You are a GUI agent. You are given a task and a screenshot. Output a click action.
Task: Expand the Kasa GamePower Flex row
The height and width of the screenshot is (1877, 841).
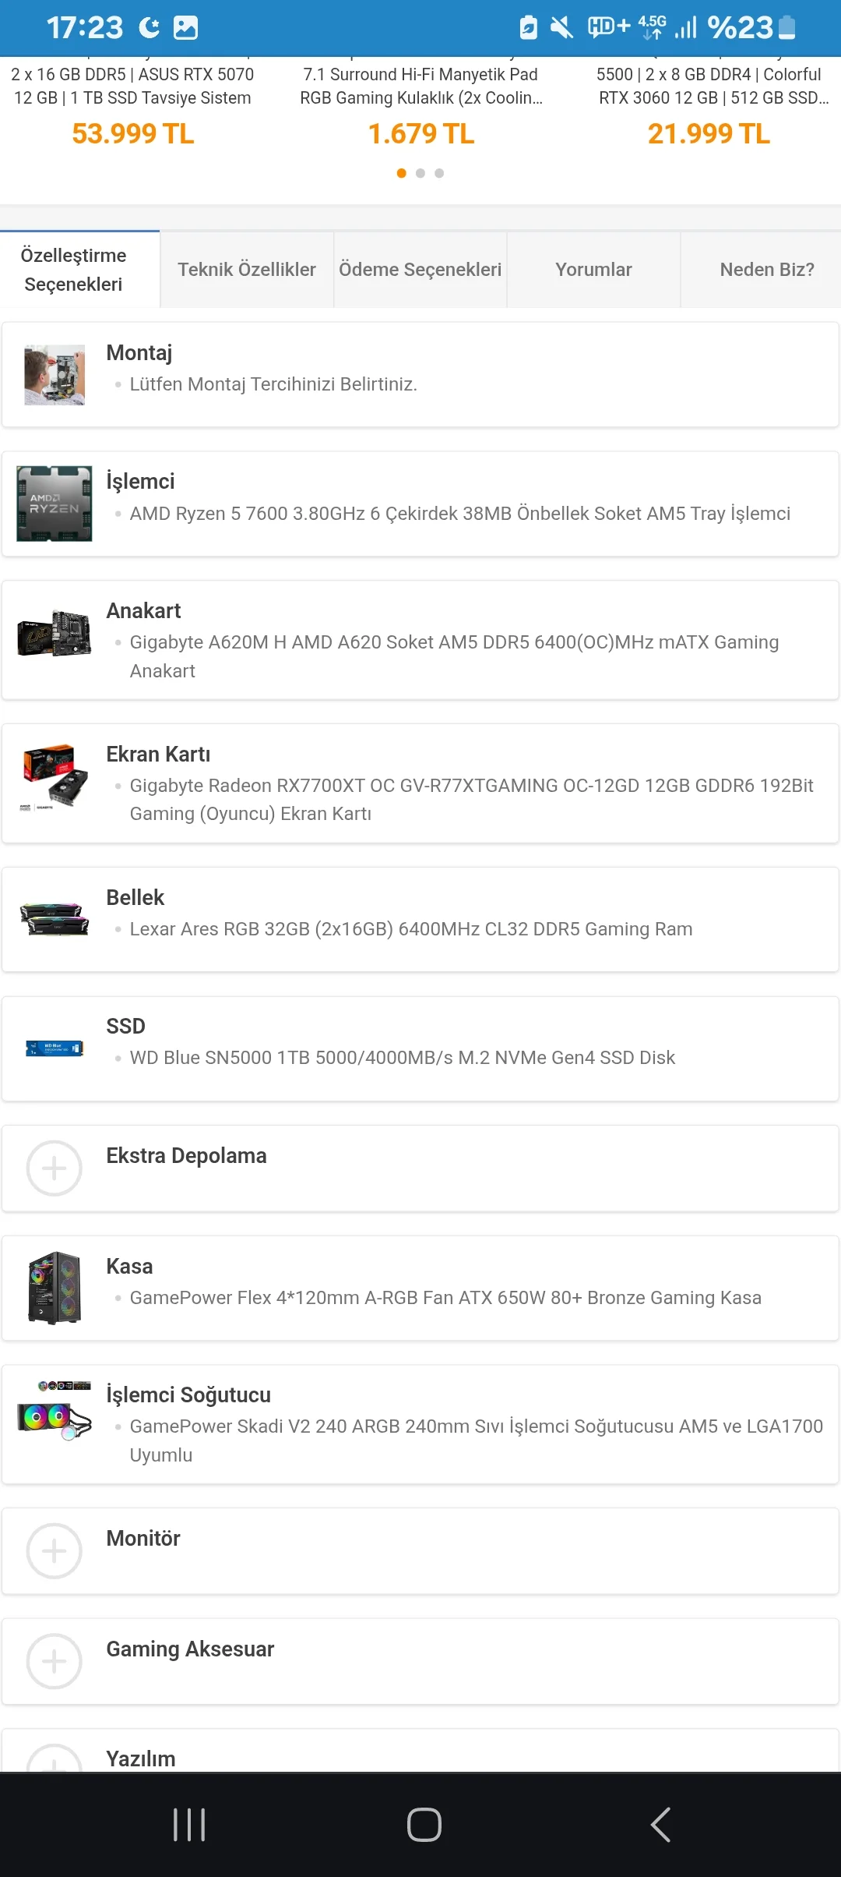tap(420, 1288)
